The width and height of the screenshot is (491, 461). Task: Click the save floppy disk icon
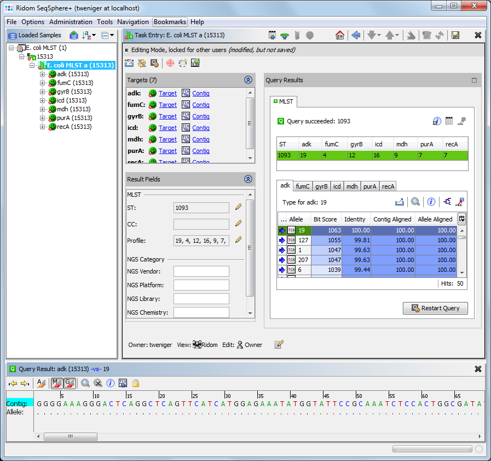coord(455,35)
